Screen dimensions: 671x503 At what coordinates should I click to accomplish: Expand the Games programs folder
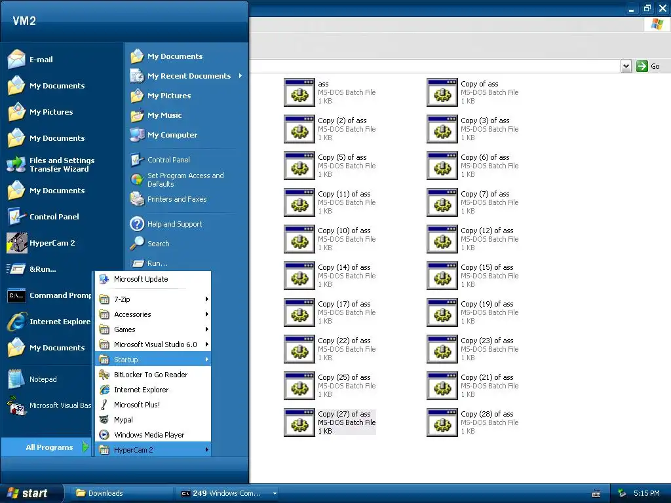click(153, 329)
